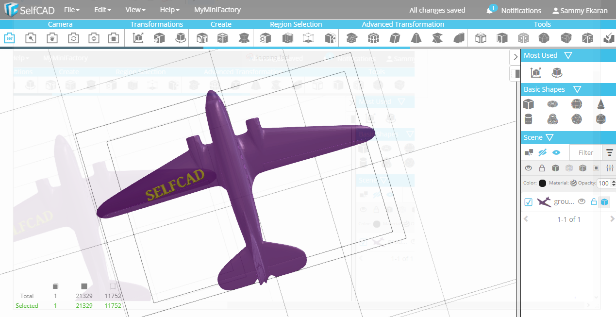Image resolution: width=616 pixels, height=317 pixels.
Task: Open the Tools toolbar section
Action: tap(542, 24)
